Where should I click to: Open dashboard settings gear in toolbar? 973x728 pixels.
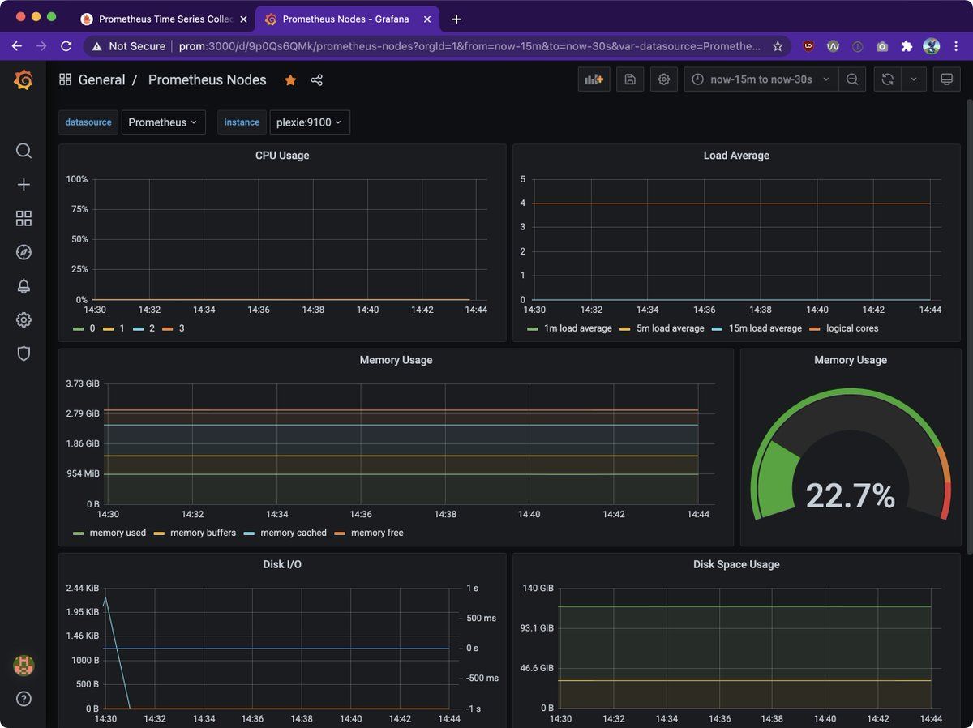(664, 79)
